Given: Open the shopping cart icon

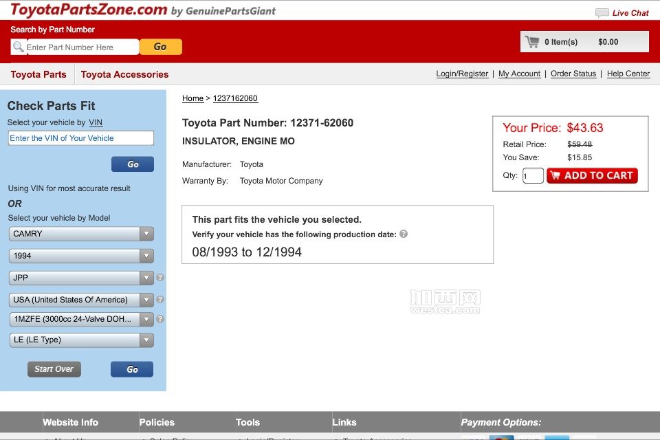Looking at the screenshot, I should (x=532, y=42).
